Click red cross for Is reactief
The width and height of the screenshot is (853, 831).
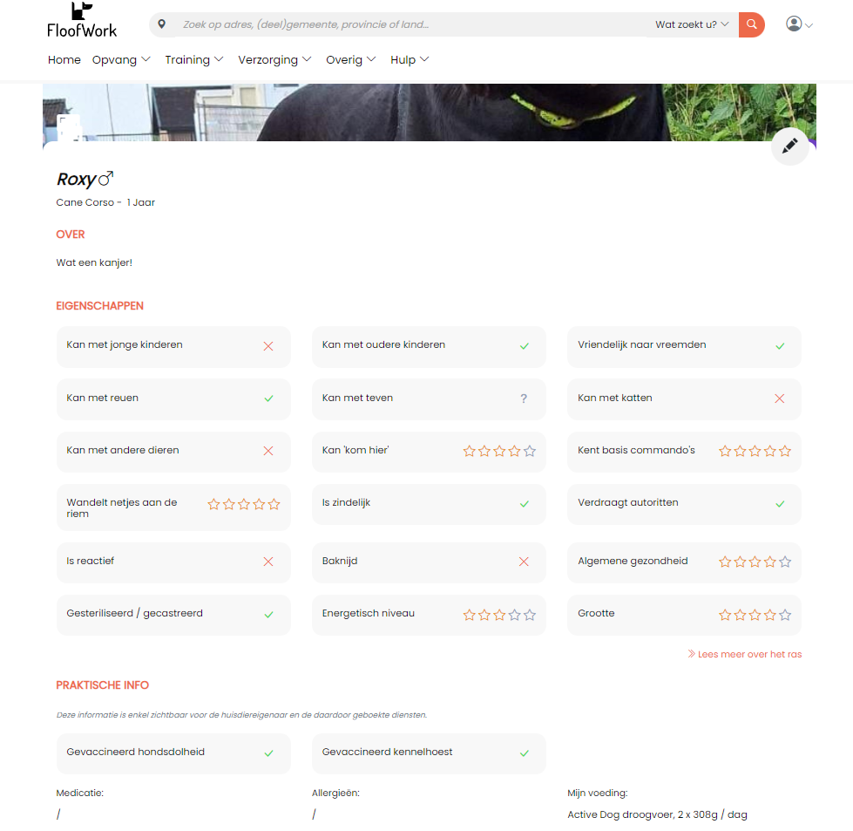268,562
